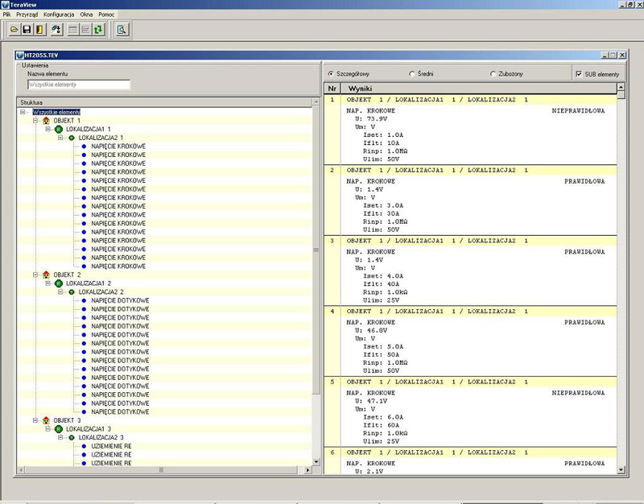Click the instrument connection toolbar icon

pos(56,30)
